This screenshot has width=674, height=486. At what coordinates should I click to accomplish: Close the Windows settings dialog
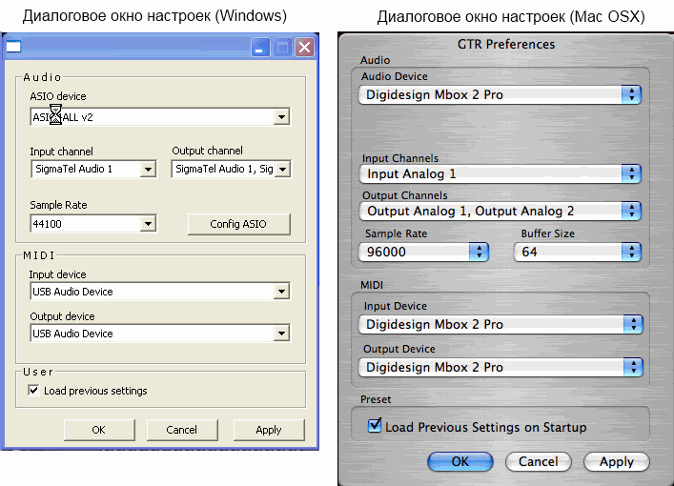304,47
